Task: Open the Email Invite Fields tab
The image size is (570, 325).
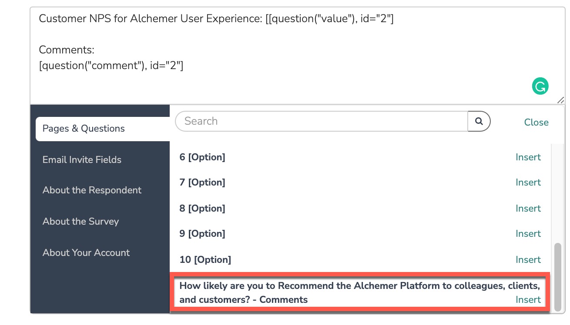Action: 82,160
